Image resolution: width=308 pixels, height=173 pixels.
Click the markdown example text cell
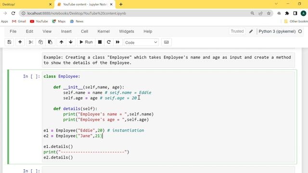(x=168, y=60)
